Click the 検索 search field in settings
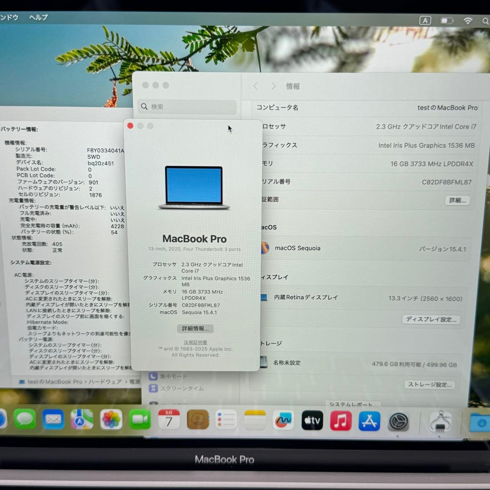The width and height of the screenshot is (490, 490). click(187, 107)
